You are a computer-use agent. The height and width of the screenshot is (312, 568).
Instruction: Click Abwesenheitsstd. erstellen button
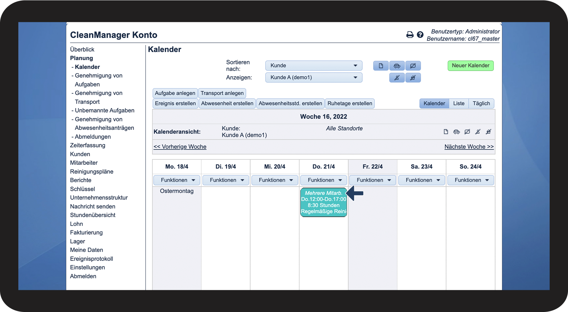(x=290, y=103)
